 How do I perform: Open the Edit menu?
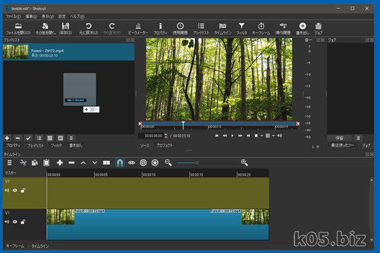[x=31, y=17]
